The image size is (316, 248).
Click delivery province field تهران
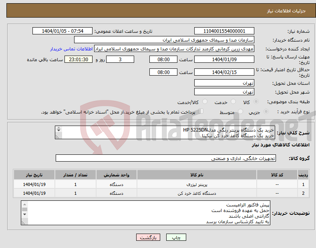click(x=224, y=83)
